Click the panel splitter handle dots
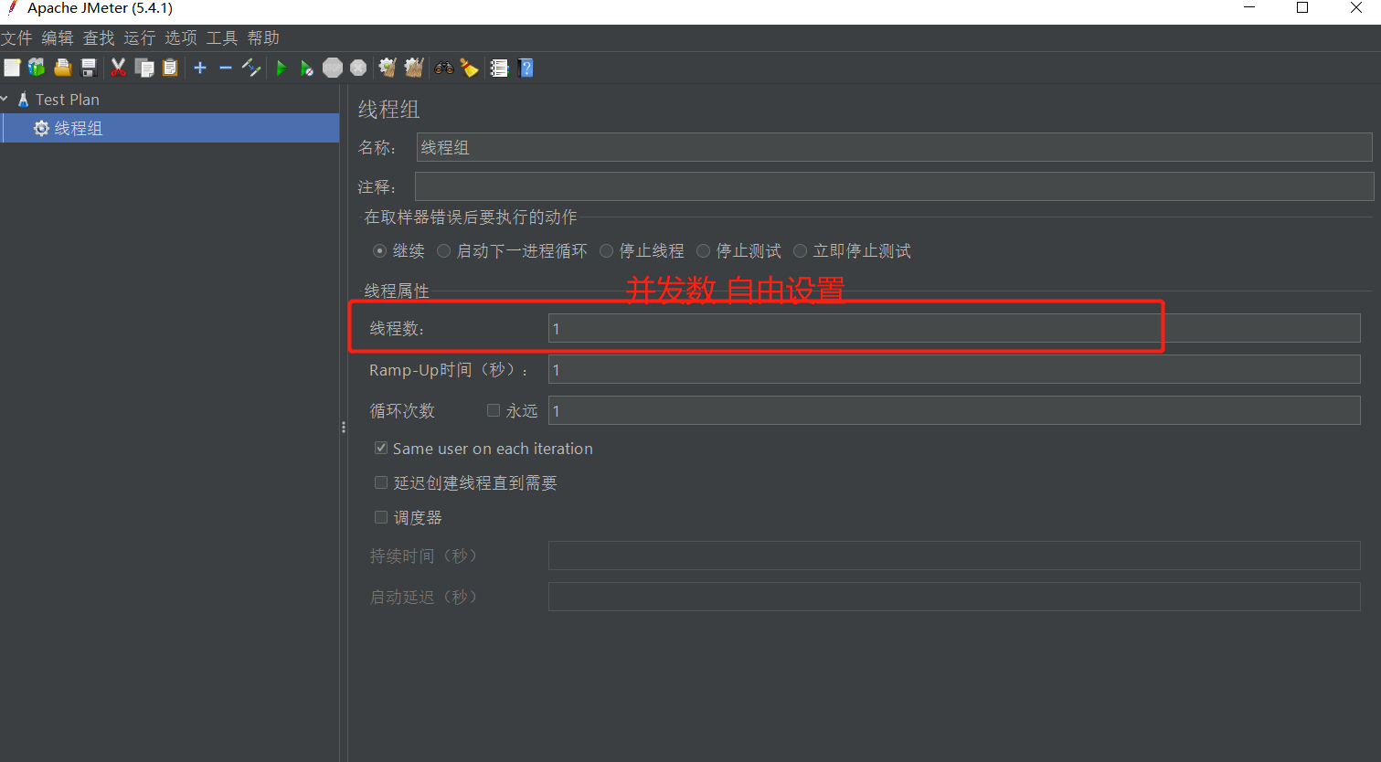The height and width of the screenshot is (762, 1381). click(x=344, y=427)
